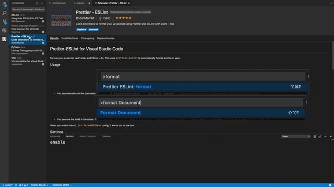334x187 pixels.
Task: Click the "Usage" heading
Action: tap(55, 64)
